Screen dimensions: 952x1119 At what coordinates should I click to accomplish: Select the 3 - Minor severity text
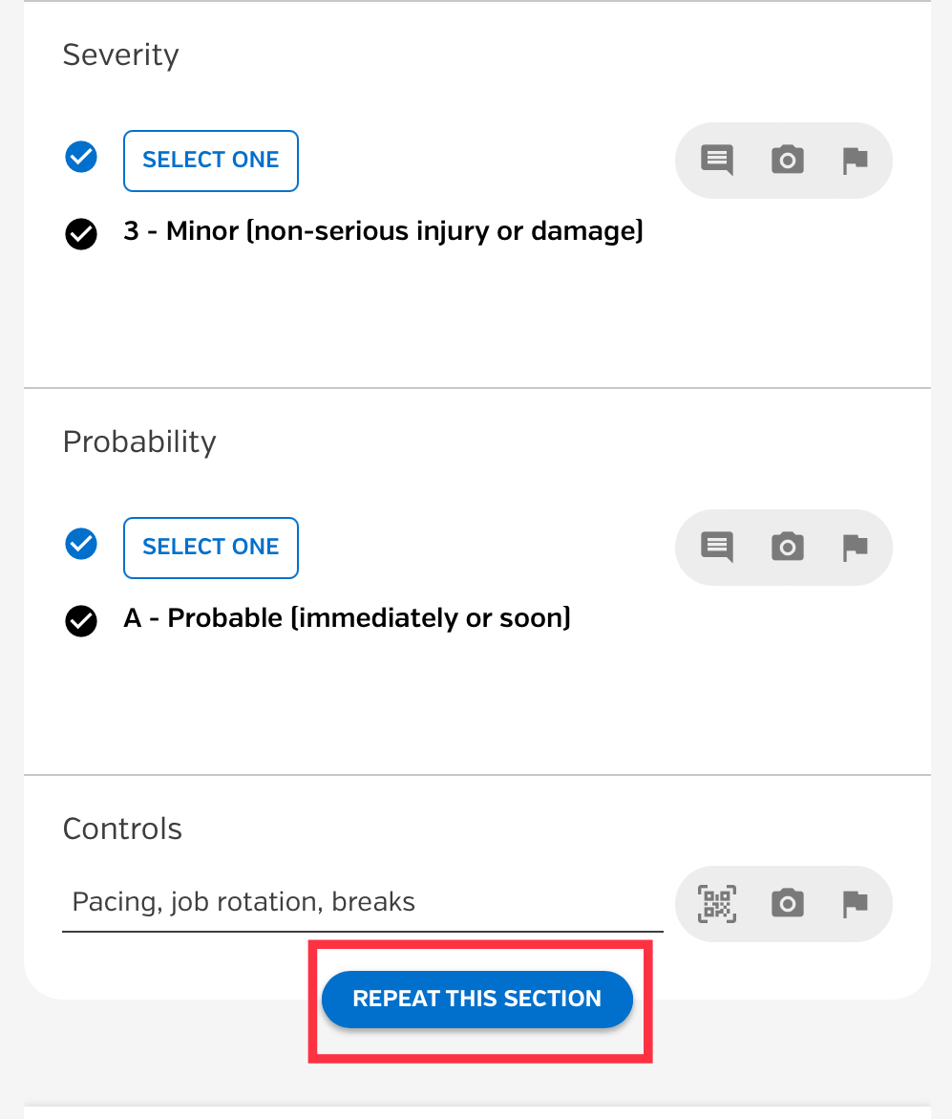[383, 231]
